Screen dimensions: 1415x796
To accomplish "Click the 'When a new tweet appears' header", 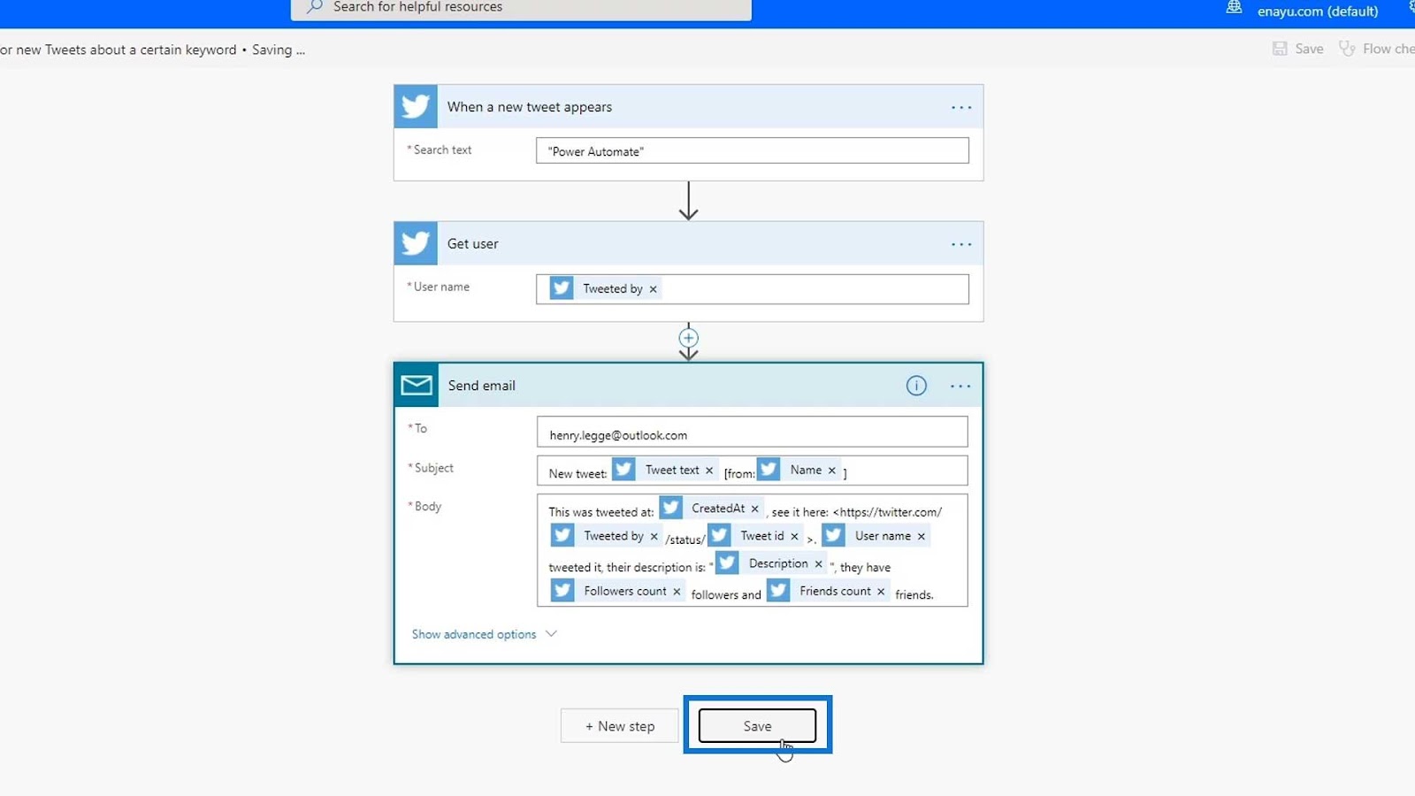I will (x=689, y=107).
